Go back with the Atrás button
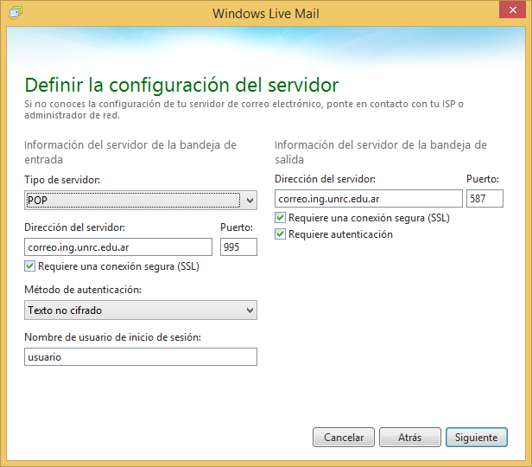 [x=410, y=437]
